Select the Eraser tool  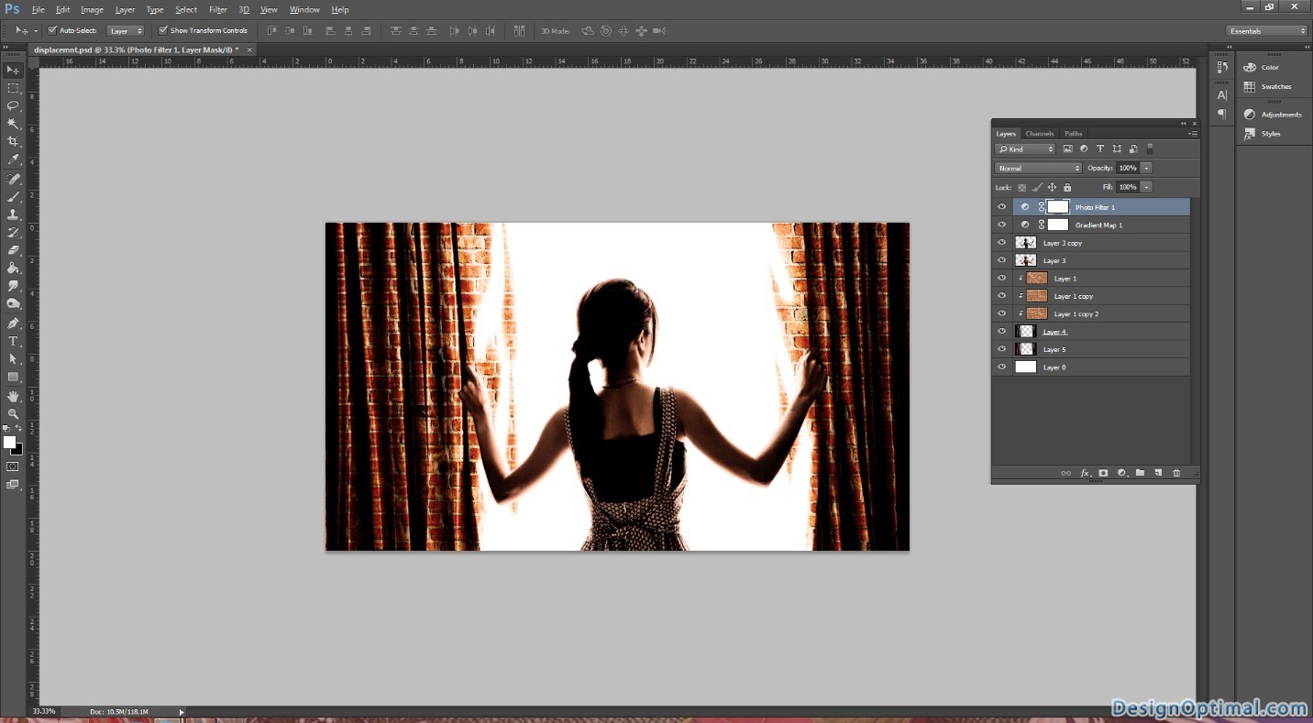click(13, 249)
